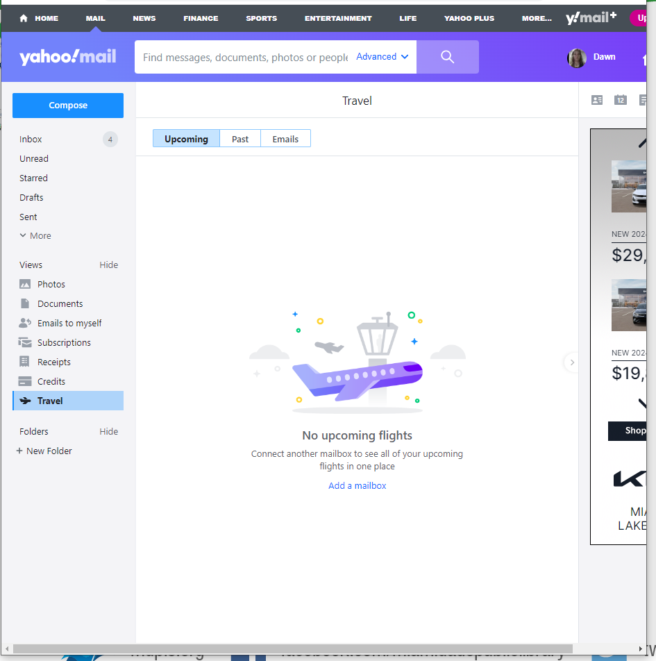Open the NEWS navigation item
Viewport: 656px width, 661px height.
[x=144, y=18]
